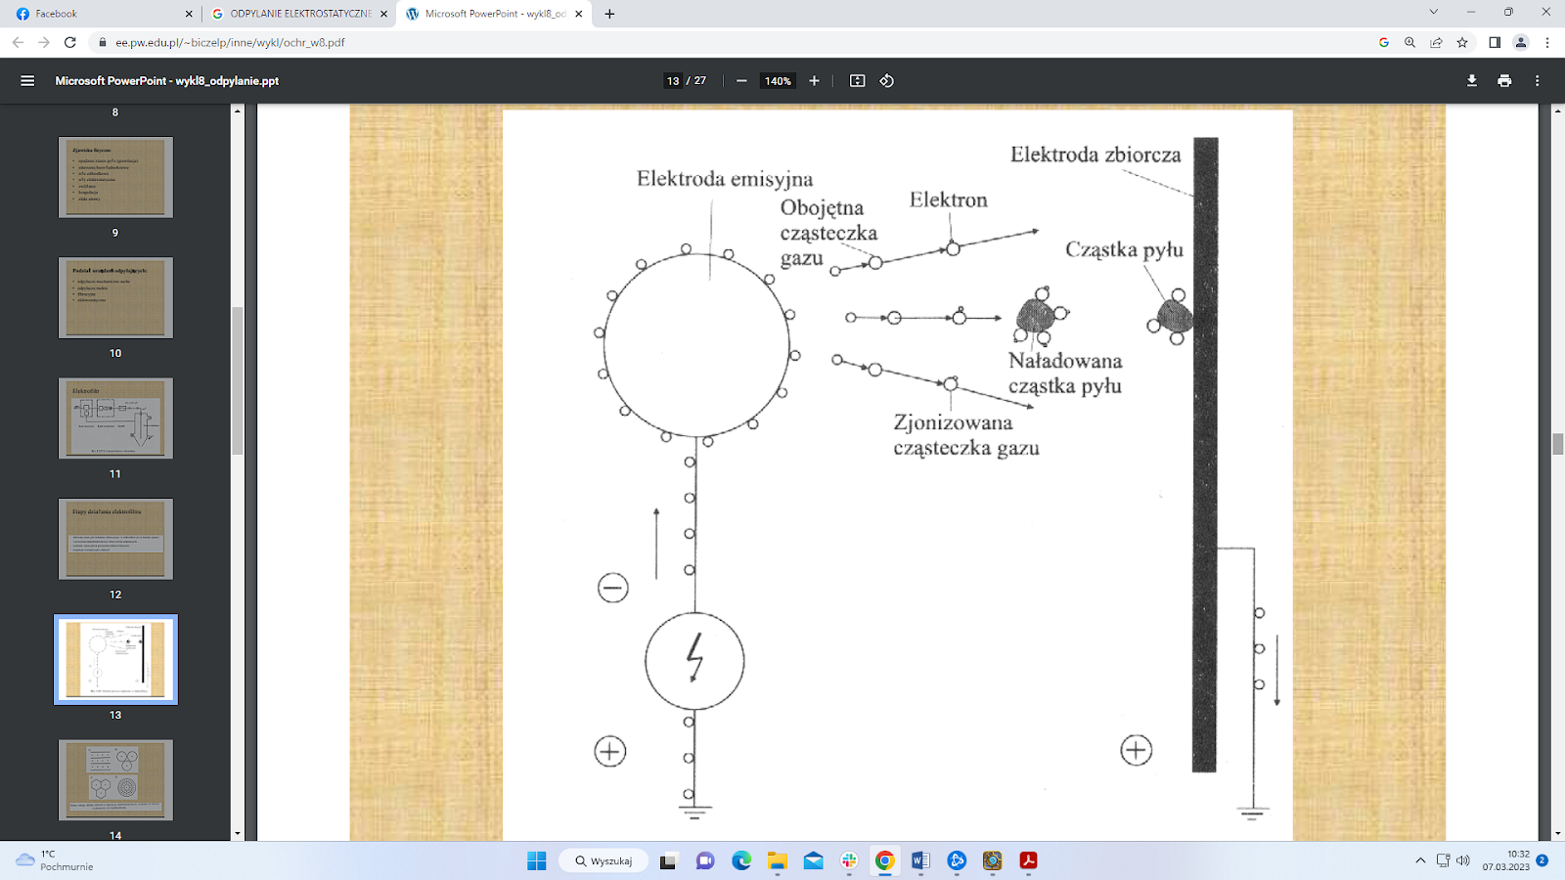This screenshot has height=880, width=1565.
Task: Zoom in the PDF view
Action: pyautogui.click(x=813, y=81)
